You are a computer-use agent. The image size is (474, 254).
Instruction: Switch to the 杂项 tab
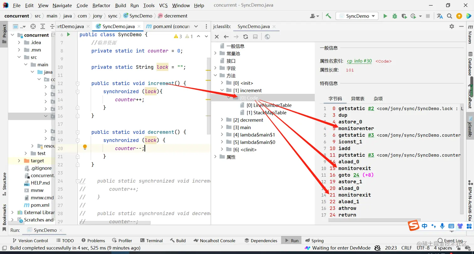(378, 99)
